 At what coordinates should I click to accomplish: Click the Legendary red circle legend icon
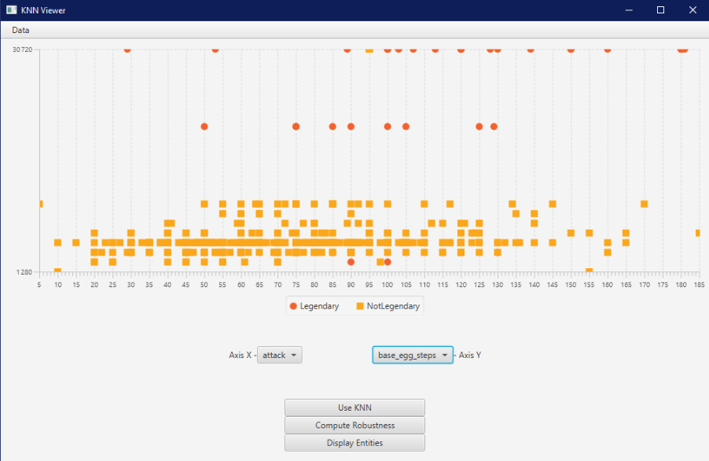pos(293,306)
